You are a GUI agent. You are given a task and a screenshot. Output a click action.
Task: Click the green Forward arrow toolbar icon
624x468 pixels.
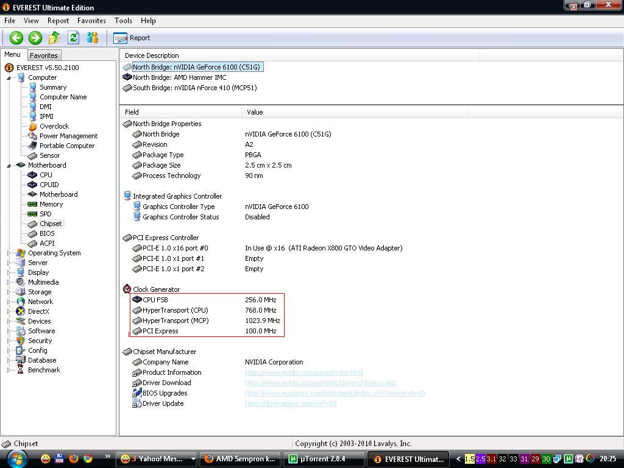tap(35, 38)
